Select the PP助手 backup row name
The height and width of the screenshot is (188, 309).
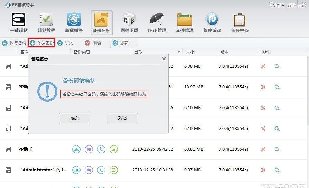[25, 149]
